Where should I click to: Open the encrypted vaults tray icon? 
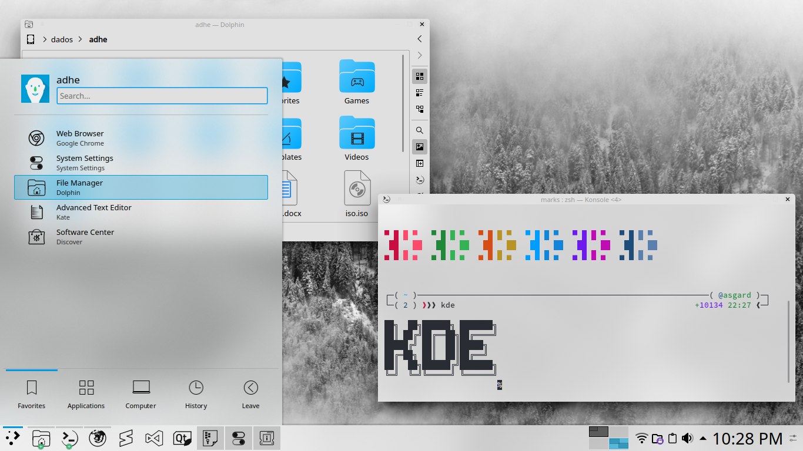click(658, 439)
